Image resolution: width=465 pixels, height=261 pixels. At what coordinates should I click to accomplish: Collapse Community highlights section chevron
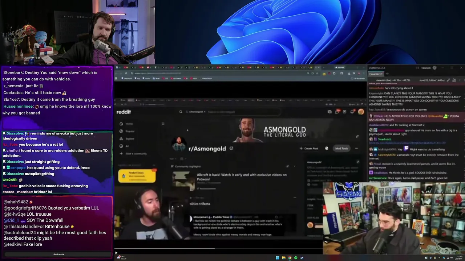coord(294,166)
